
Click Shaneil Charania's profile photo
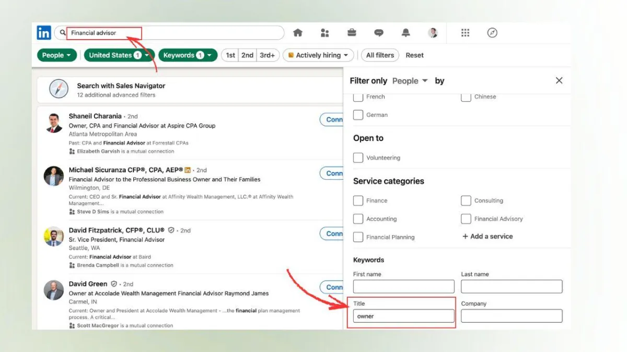(54, 123)
